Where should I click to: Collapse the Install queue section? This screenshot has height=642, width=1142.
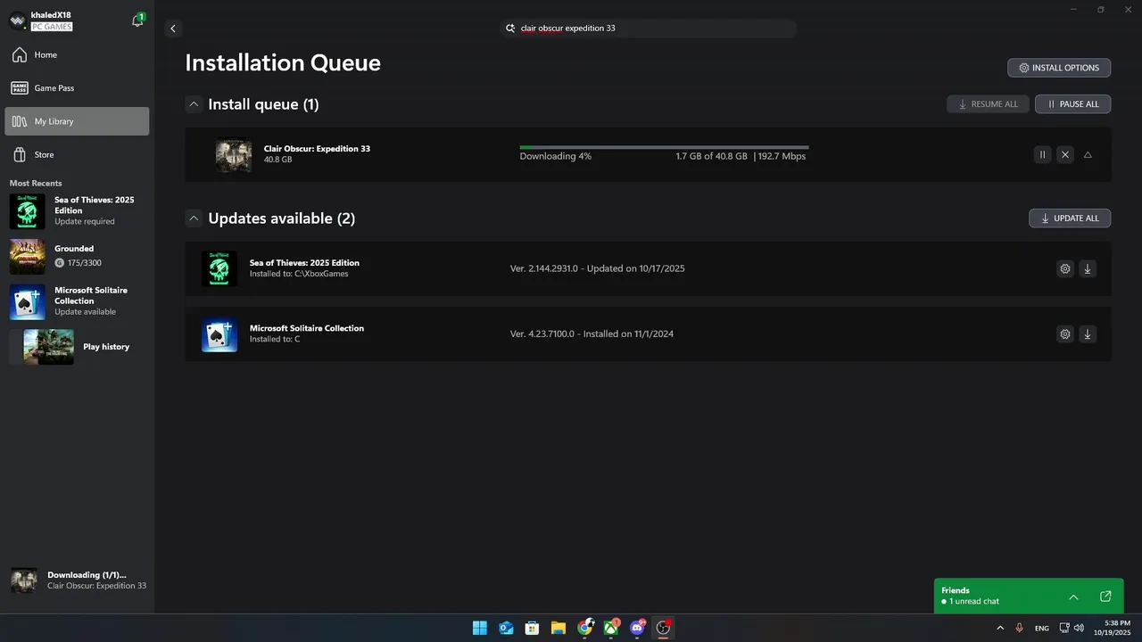click(194, 104)
